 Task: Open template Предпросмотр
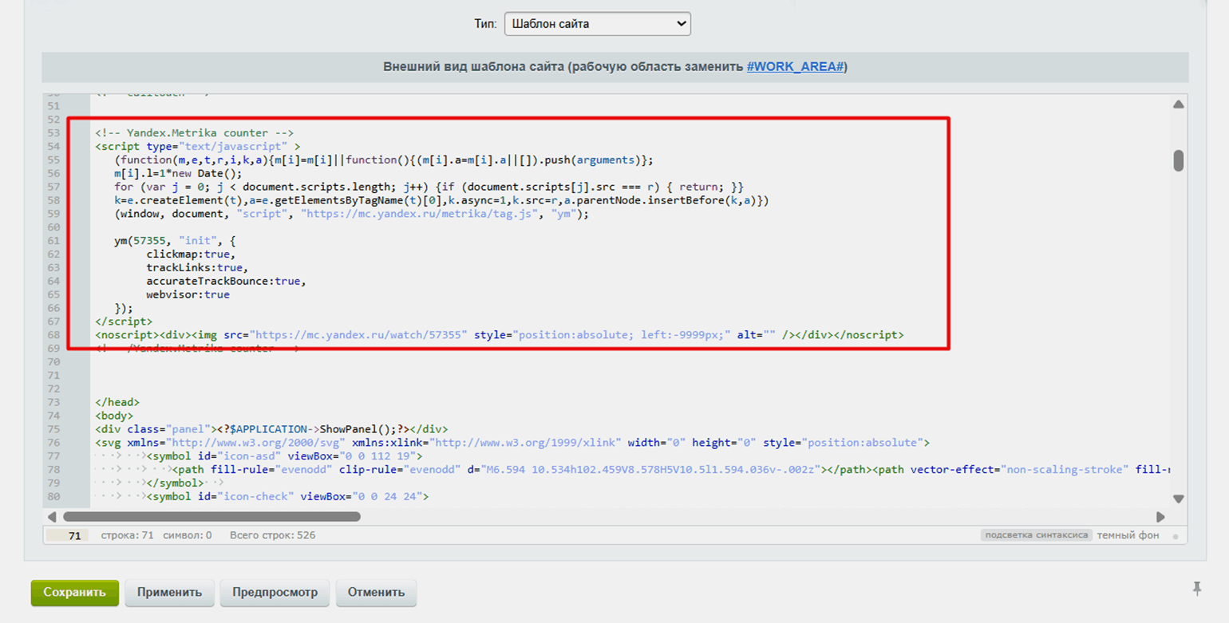point(275,593)
